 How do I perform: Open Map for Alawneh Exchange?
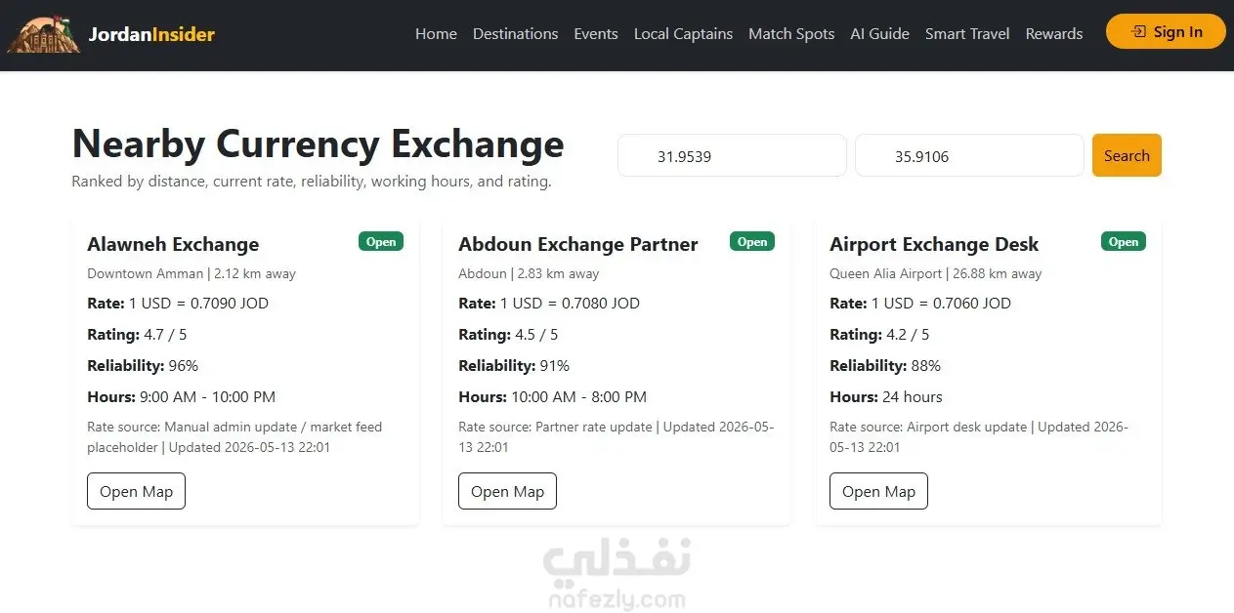tap(136, 491)
